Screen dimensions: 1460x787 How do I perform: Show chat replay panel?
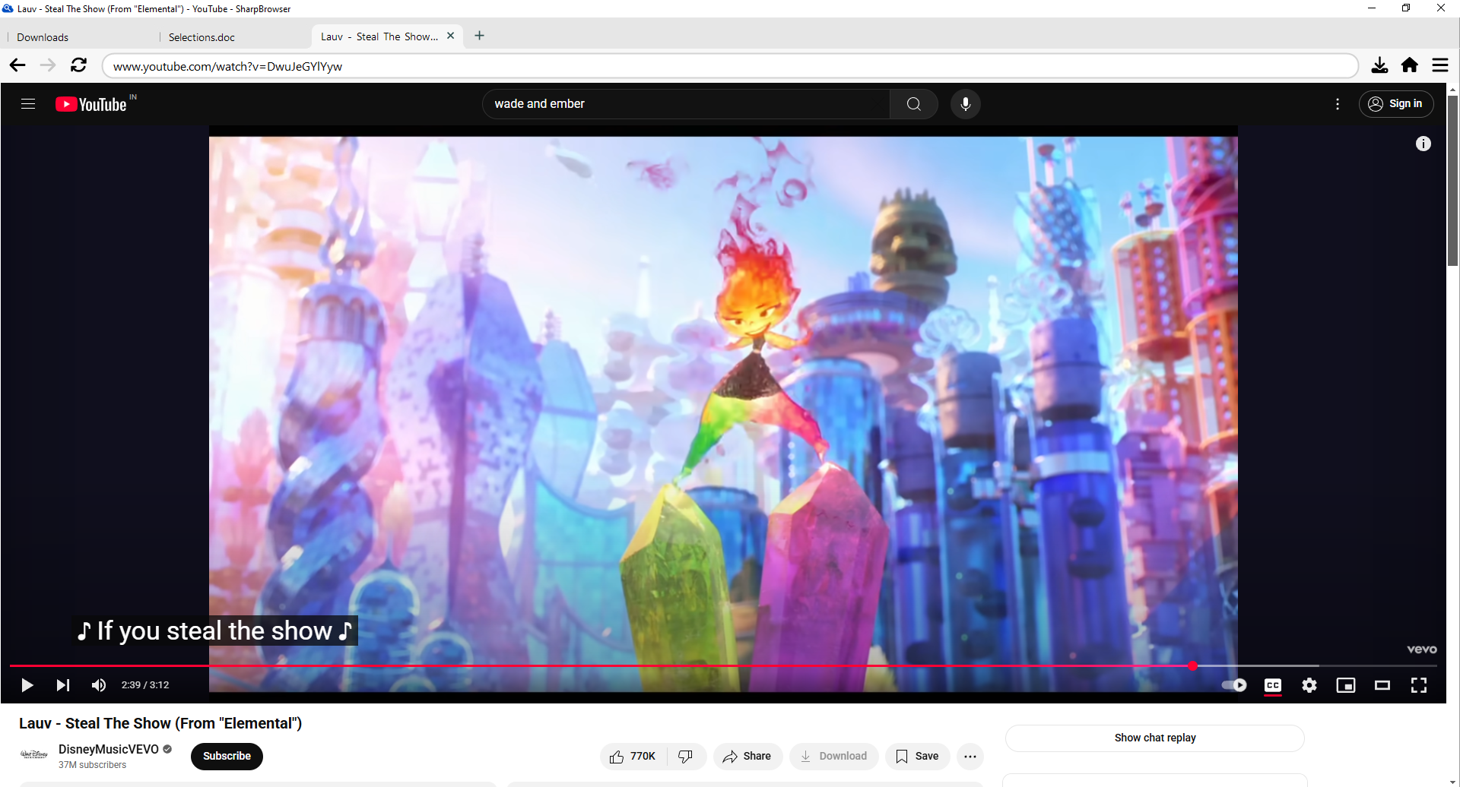click(x=1154, y=738)
